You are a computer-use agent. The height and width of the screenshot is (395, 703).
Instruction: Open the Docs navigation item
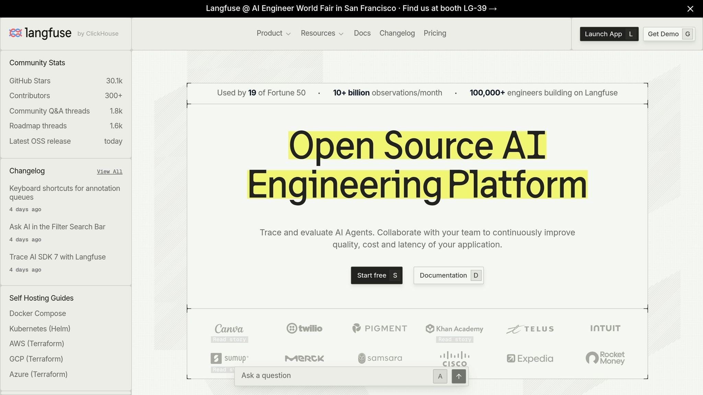362,33
